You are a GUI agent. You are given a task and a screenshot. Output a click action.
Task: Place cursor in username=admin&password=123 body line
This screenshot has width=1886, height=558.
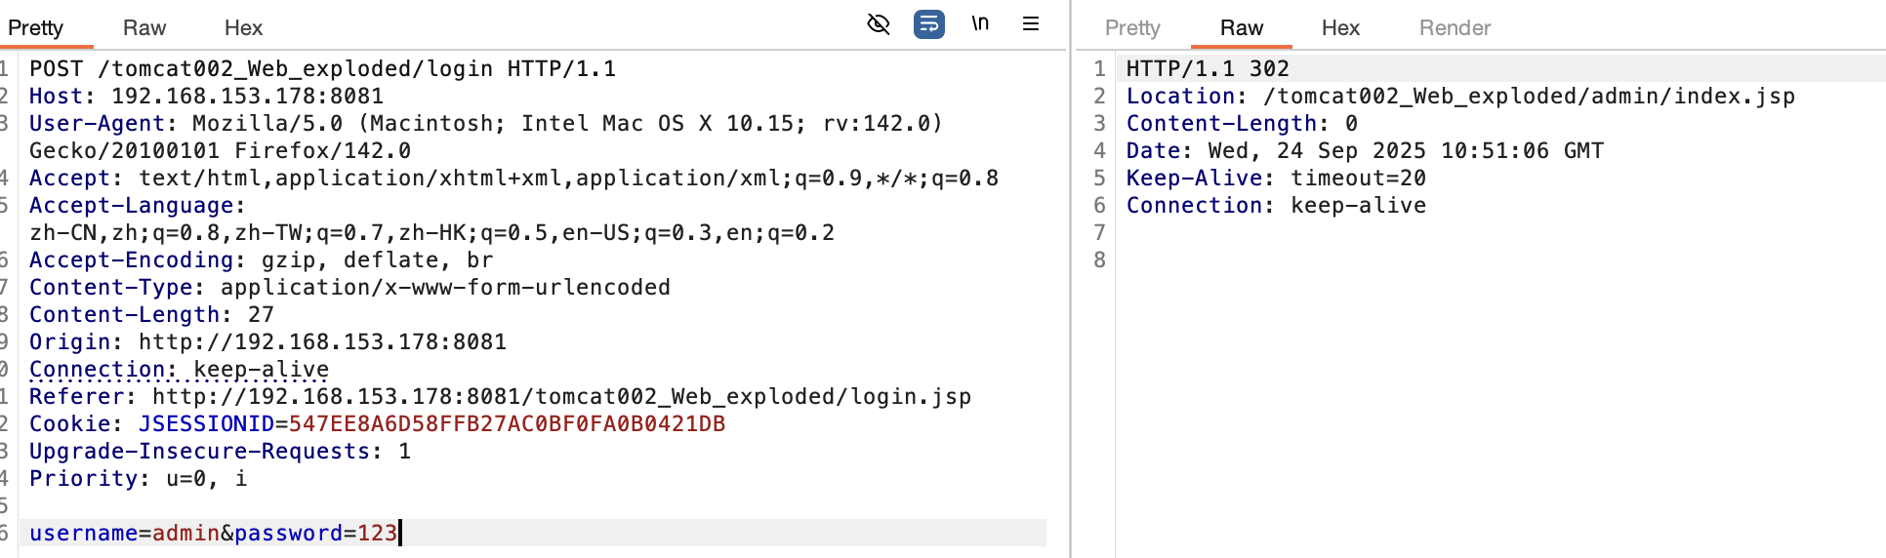pyautogui.click(x=213, y=534)
